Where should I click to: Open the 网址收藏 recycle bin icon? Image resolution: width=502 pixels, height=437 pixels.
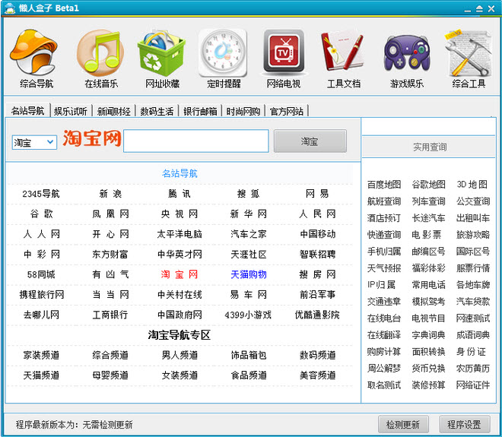(161, 52)
